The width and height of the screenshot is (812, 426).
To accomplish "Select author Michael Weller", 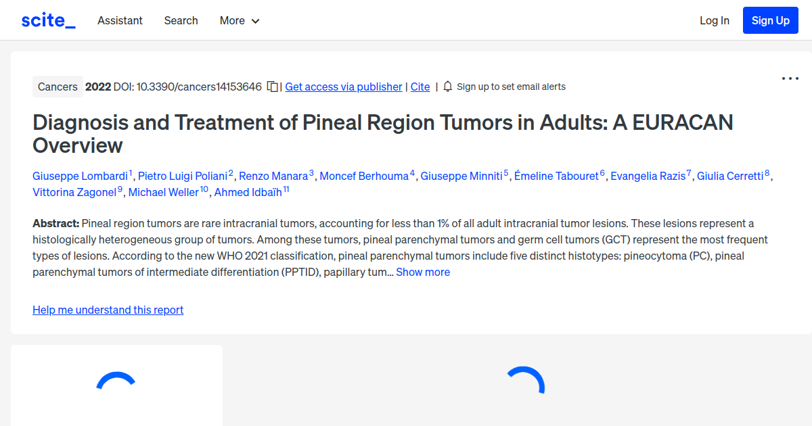I will [164, 192].
